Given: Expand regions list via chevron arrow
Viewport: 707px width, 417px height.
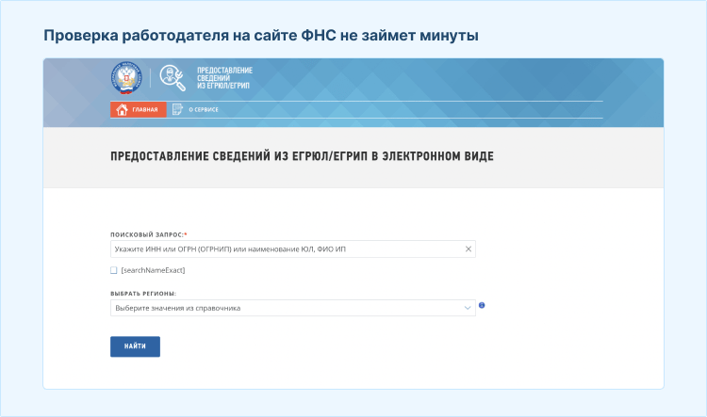Looking at the screenshot, I should [468, 308].
